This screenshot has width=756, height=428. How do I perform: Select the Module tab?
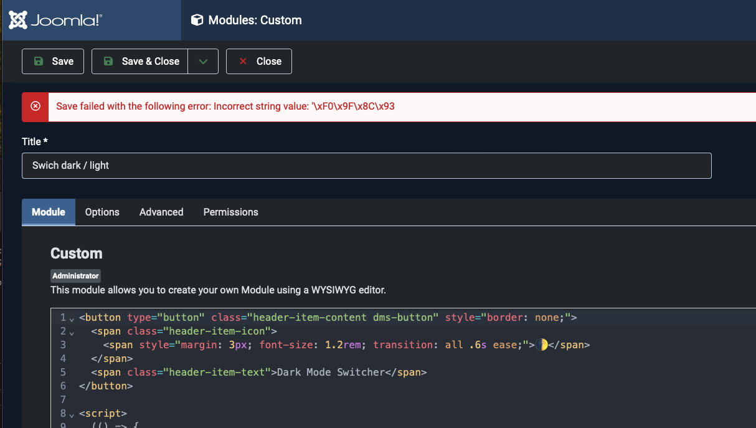coord(49,212)
